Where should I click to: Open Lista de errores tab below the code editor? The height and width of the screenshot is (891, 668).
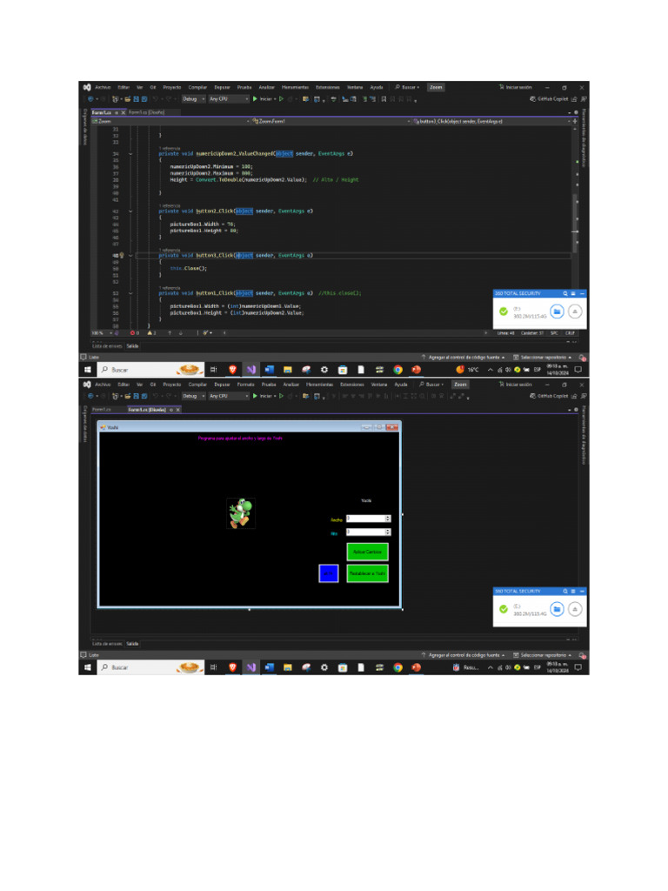(107, 346)
